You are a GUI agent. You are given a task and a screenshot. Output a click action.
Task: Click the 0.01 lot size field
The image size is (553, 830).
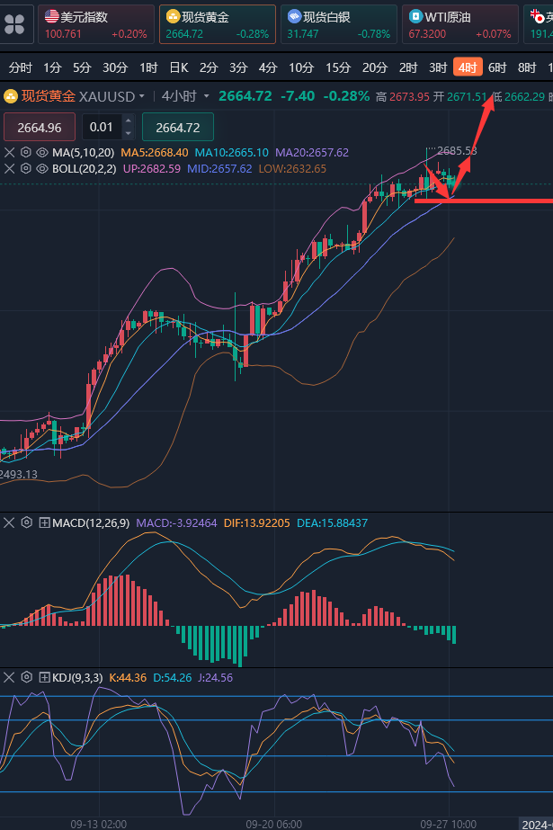point(101,127)
